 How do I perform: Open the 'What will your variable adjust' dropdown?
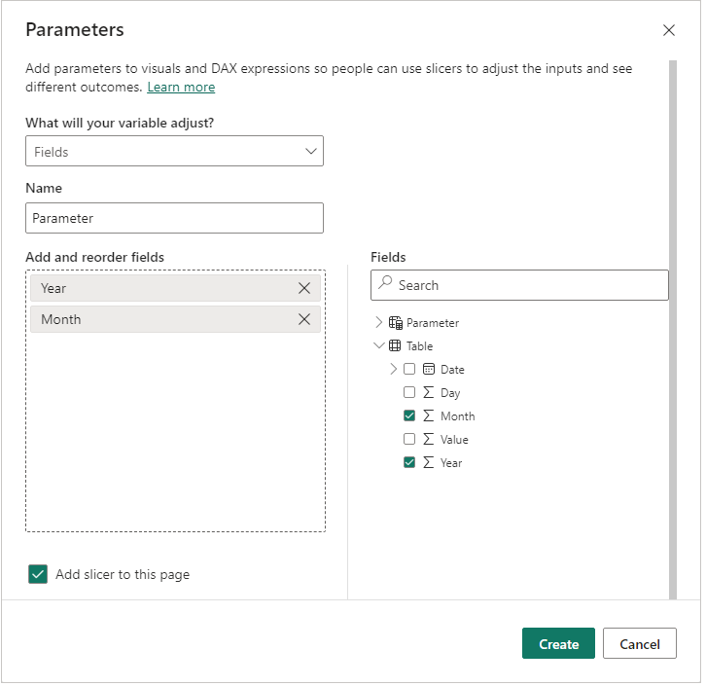[x=175, y=152]
